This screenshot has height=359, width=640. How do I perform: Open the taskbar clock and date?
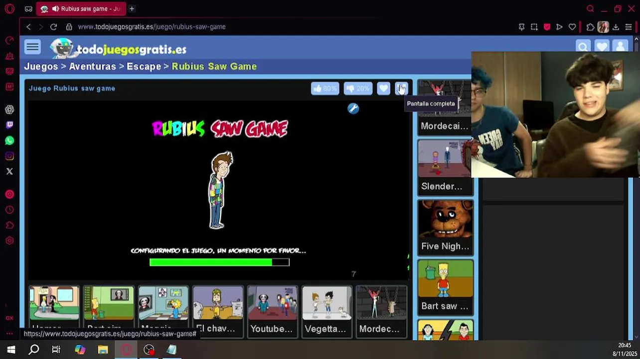click(x=625, y=350)
